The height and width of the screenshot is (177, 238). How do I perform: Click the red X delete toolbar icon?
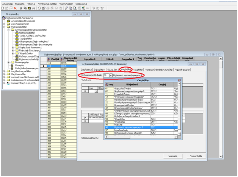coord(15,8)
